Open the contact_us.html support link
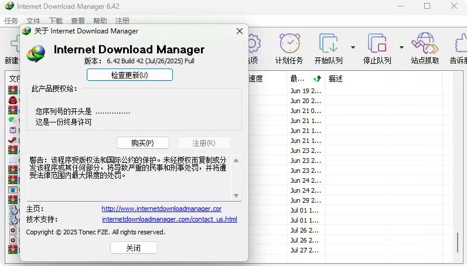Image resolution: width=467 pixels, height=266 pixels. [169, 219]
